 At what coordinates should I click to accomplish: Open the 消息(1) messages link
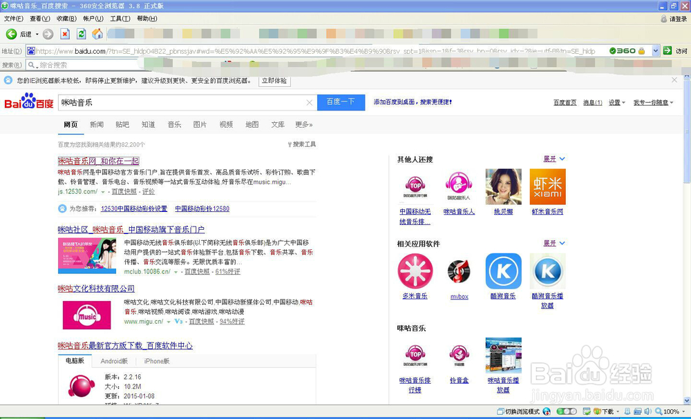(x=593, y=103)
